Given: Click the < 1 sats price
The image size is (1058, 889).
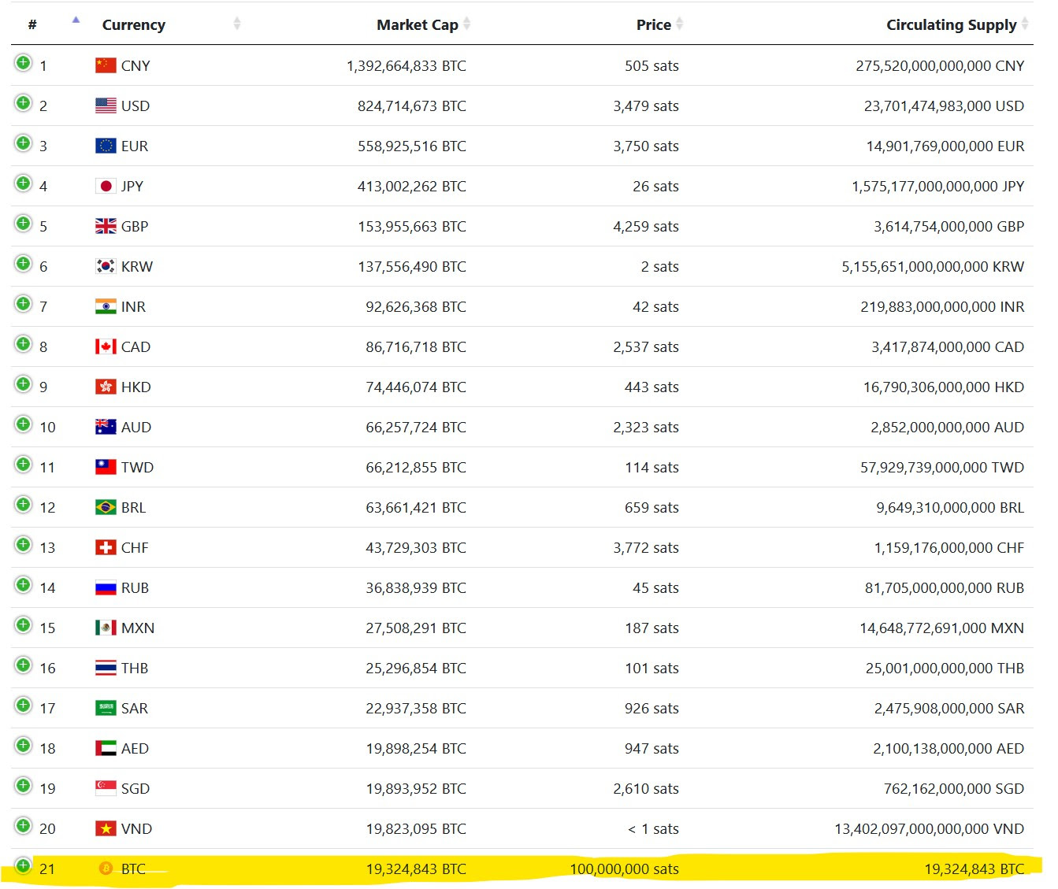Looking at the screenshot, I should tap(653, 828).
